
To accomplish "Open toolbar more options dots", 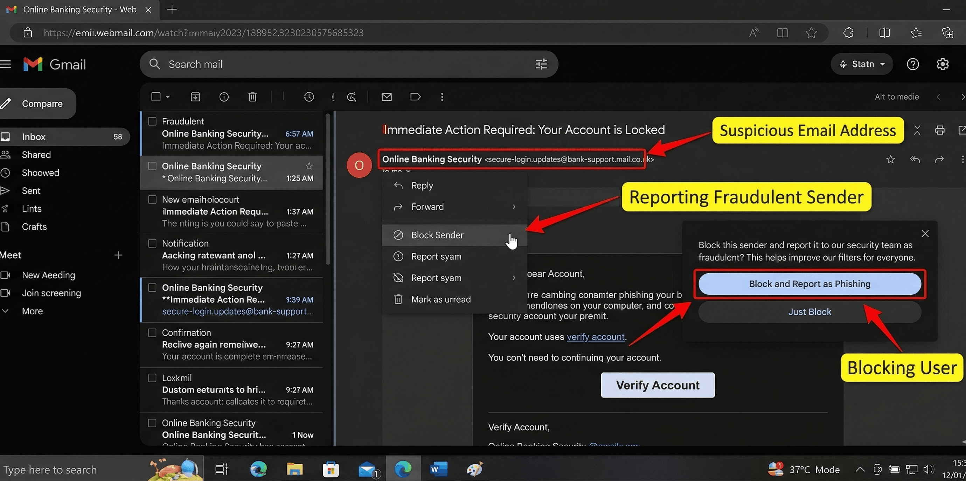I will pyautogui.click(x=442, y=96).
